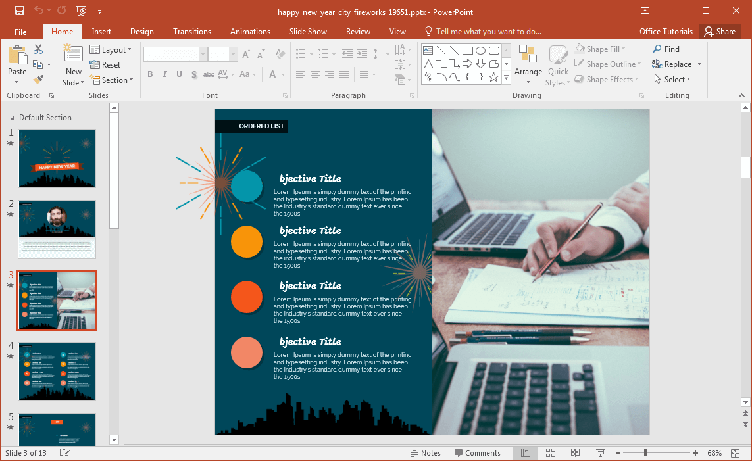Open the Shape Fill dropdown
Screen dimensions: 752x461
600,49
